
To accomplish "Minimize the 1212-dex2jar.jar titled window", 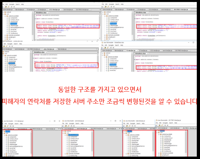I will [x=50, y=121].
